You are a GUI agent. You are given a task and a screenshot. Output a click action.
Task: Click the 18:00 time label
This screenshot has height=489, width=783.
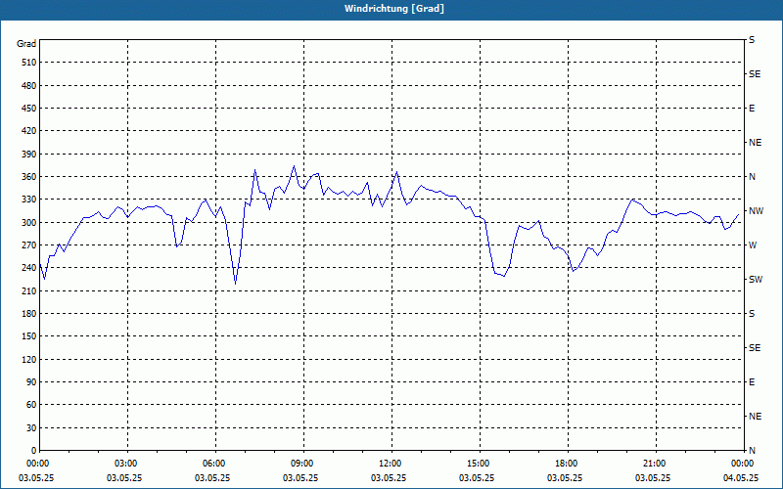pos(568,464)
